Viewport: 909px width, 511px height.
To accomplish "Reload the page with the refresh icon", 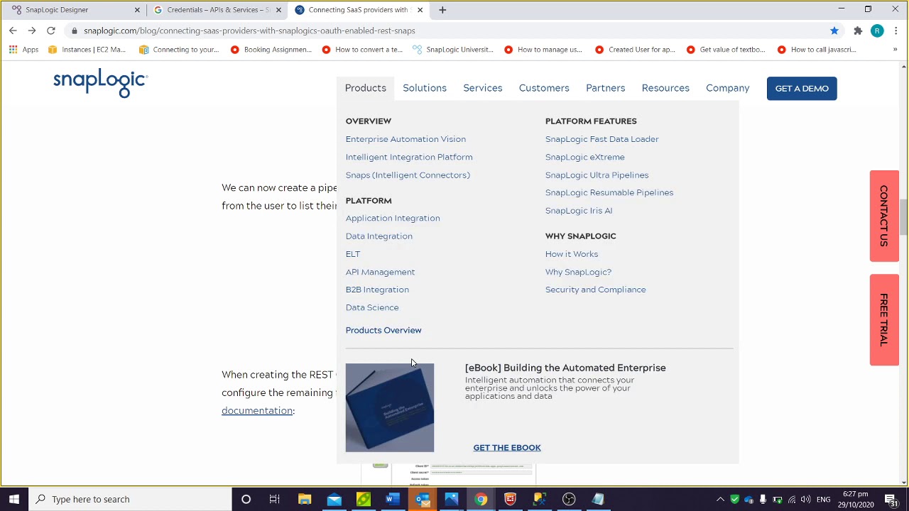I will (51, 31).
